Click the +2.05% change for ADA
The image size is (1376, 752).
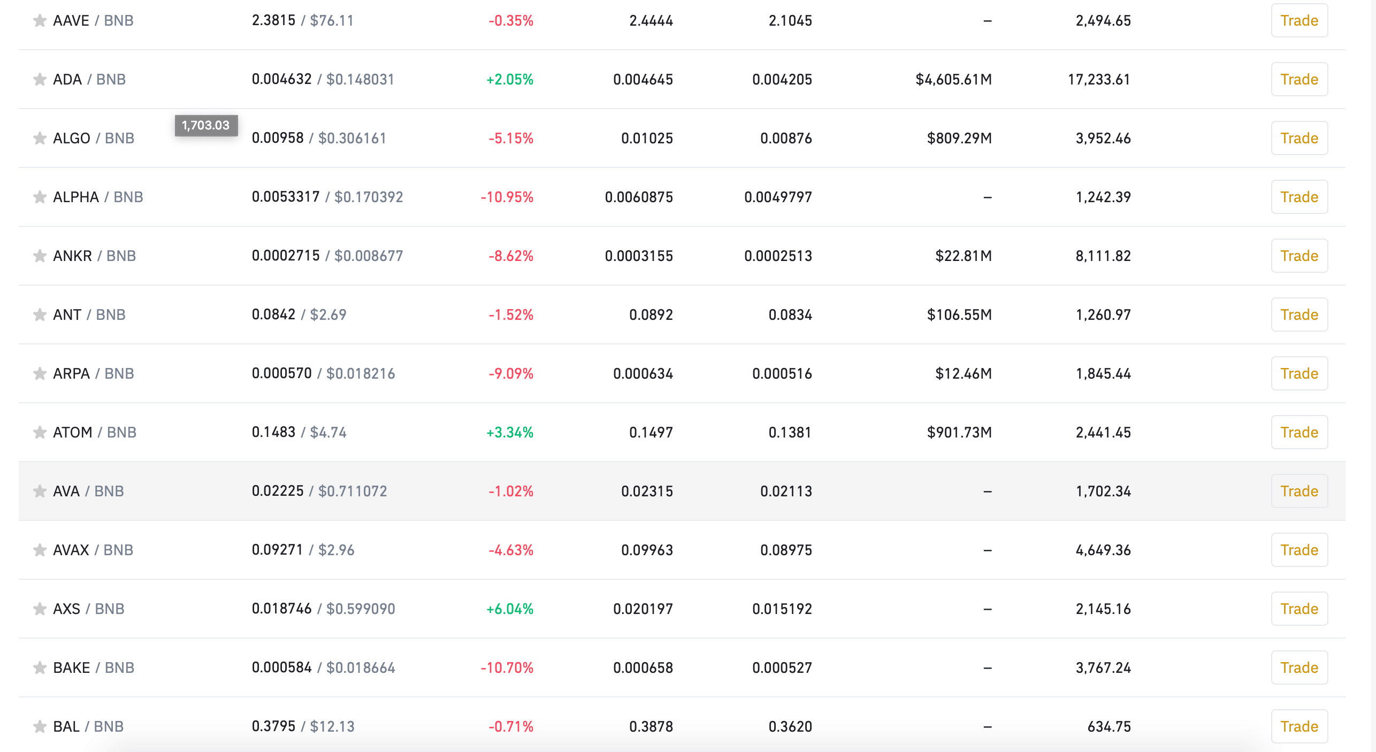(x=509, y=80)
